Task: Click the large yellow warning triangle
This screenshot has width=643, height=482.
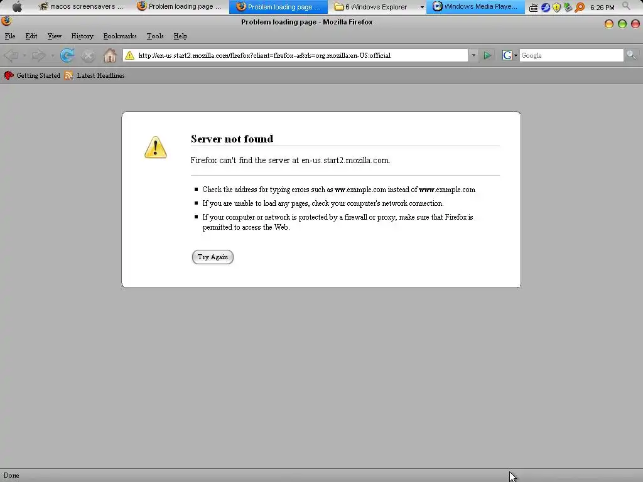Action: pyautogui.click(x=156, y=147)
